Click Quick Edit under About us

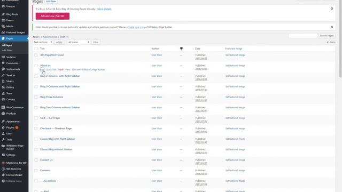click(x=51, y=69)
